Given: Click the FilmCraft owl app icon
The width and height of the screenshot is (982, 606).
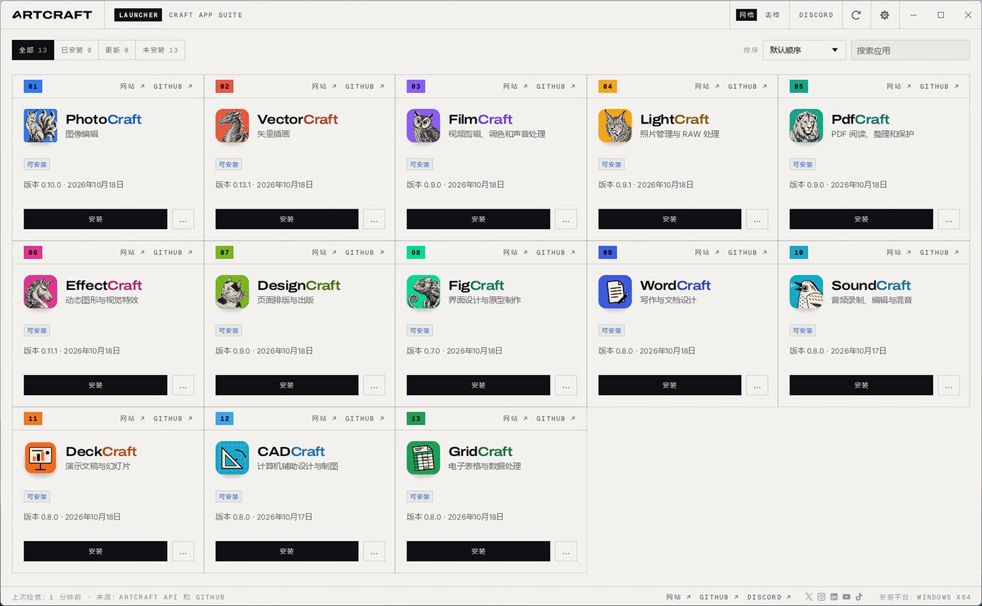Looking at the screenshot, I should (424, 126).
